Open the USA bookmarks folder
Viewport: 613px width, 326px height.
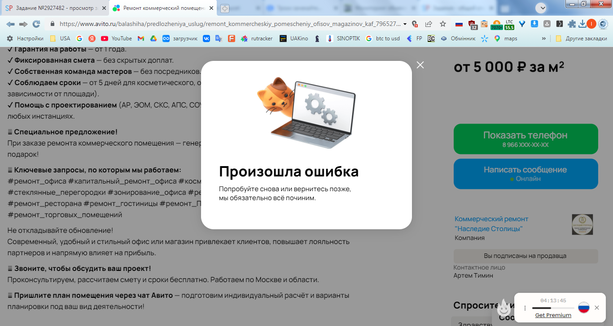[x=60, y=39]
